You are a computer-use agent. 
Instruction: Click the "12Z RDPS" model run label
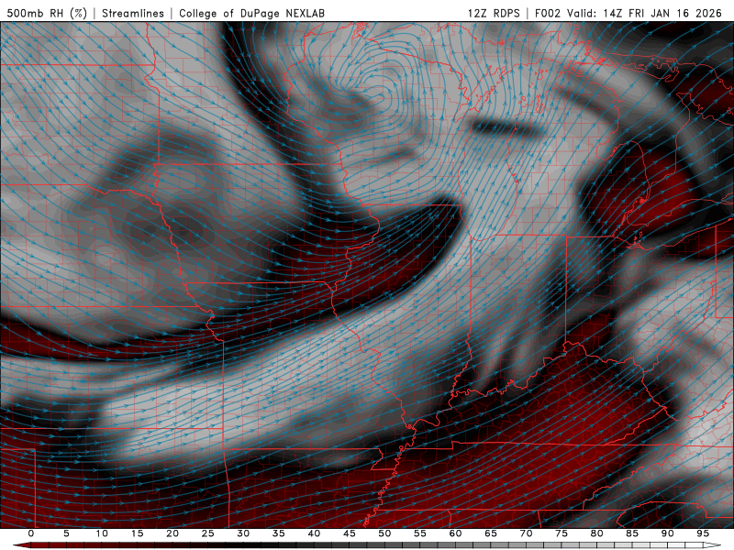pos(494,13)
